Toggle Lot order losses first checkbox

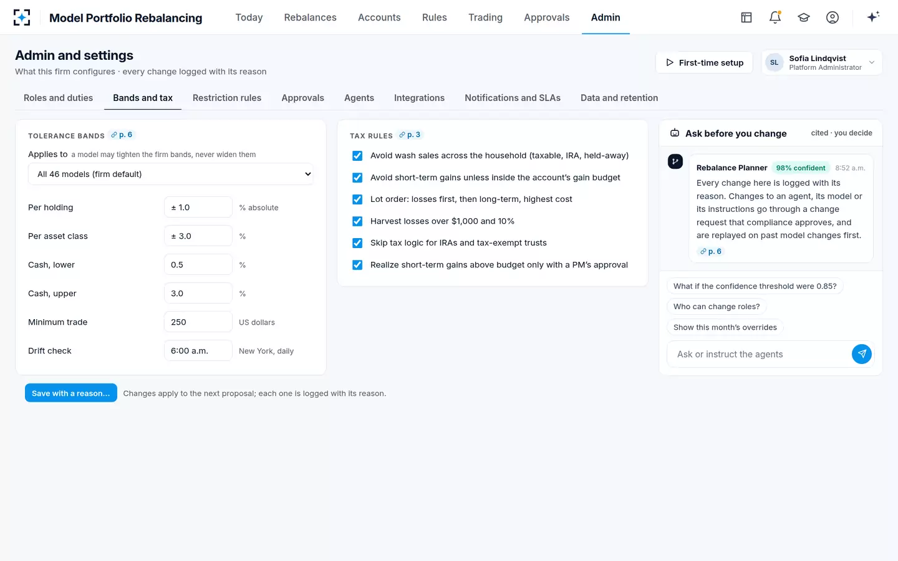pos(357,199)
